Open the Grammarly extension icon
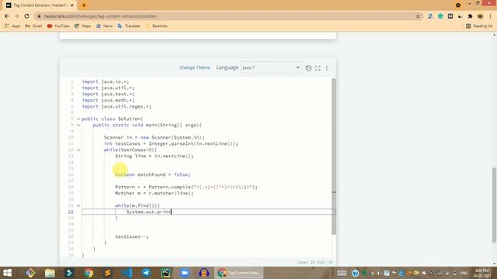 point(440,16)
